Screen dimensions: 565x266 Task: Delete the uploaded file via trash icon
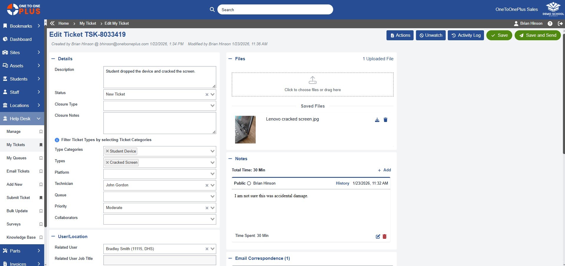(385, 120)
